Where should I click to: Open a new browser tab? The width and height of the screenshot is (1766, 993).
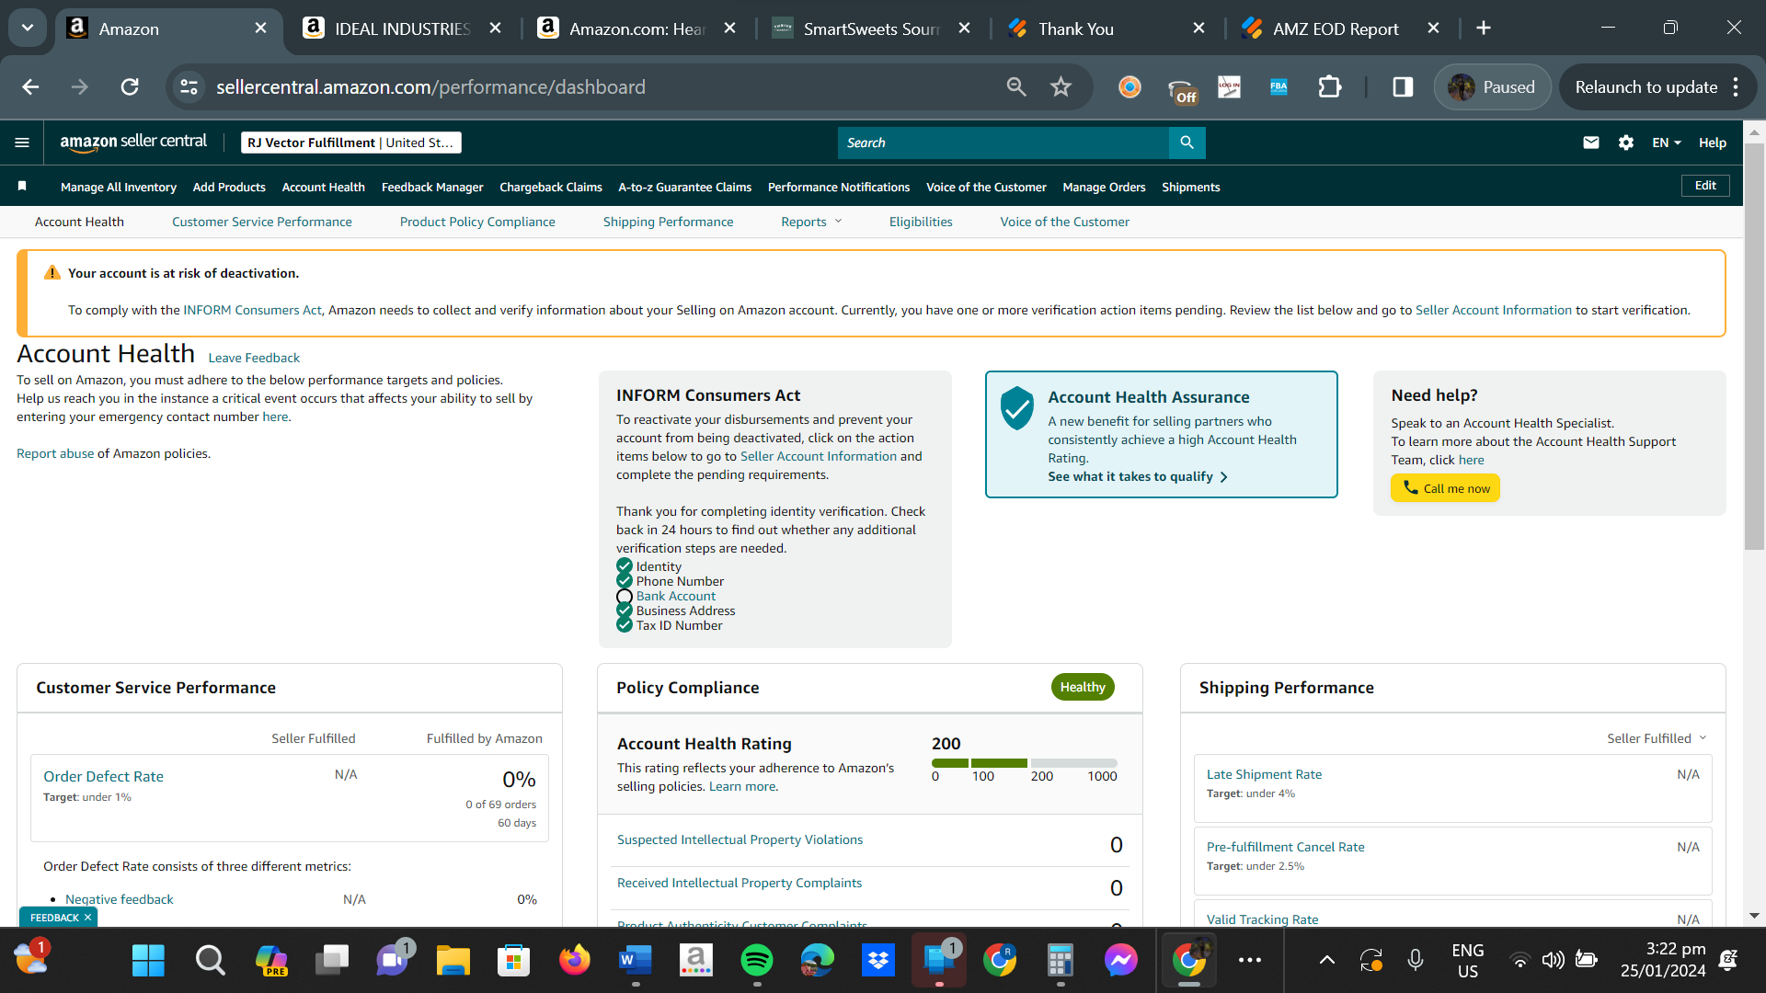pyautogui.click(x=1484, y=29)
